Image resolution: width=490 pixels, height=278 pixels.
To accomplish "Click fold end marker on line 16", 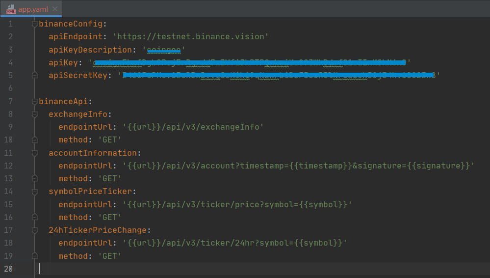I will 35,217.
